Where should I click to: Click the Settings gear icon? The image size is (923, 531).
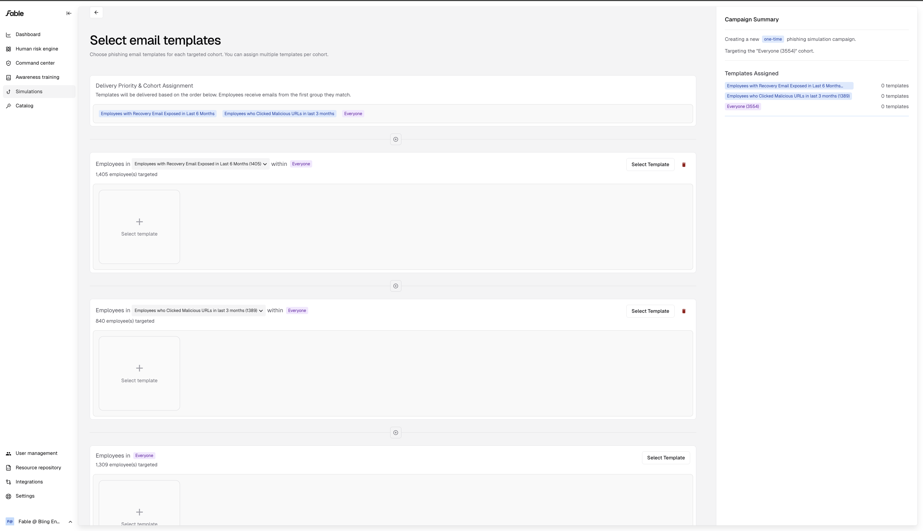(x=8, y=496)
